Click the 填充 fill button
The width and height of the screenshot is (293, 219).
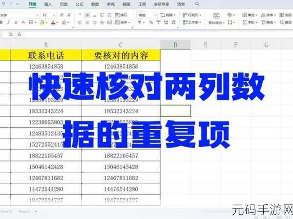tap(250, 15)
